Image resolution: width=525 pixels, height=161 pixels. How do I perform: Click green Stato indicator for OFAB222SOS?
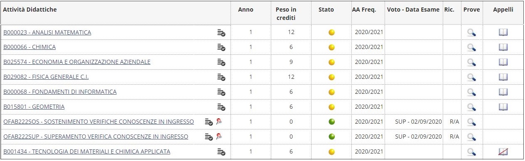(331, 122)
